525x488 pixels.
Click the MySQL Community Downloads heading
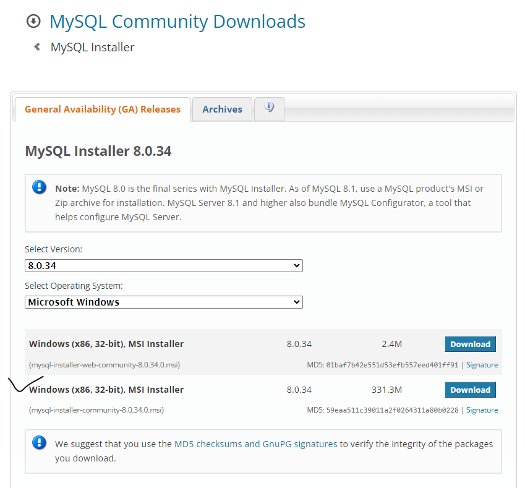pyautogui.click(x=177, y=22)
